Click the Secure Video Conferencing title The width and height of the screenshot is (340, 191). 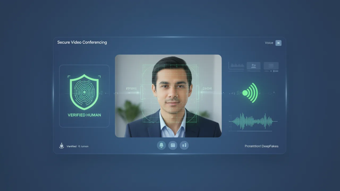(x=82, y=42)
